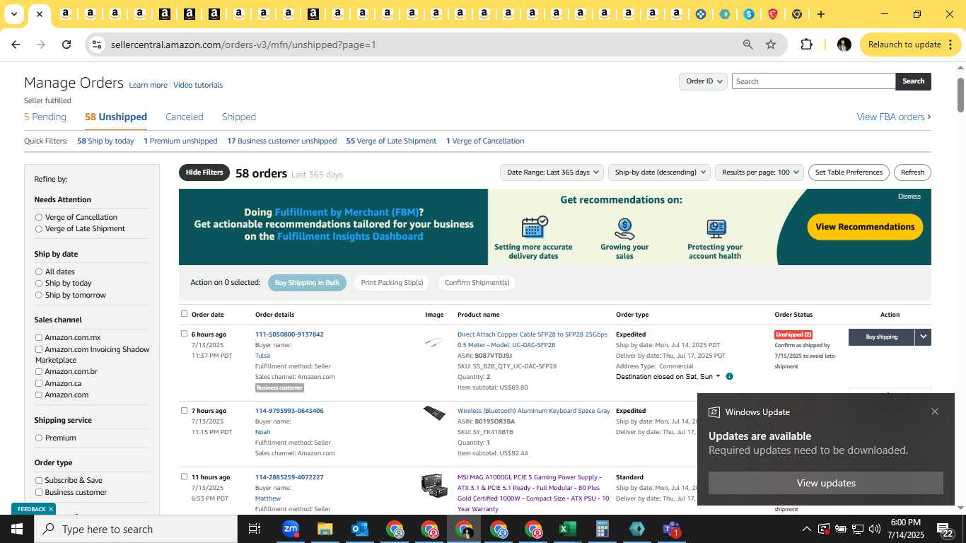Open Chrome three-dot menu
966x543 pixels.
pyautogui.click(x=950, y=45)
